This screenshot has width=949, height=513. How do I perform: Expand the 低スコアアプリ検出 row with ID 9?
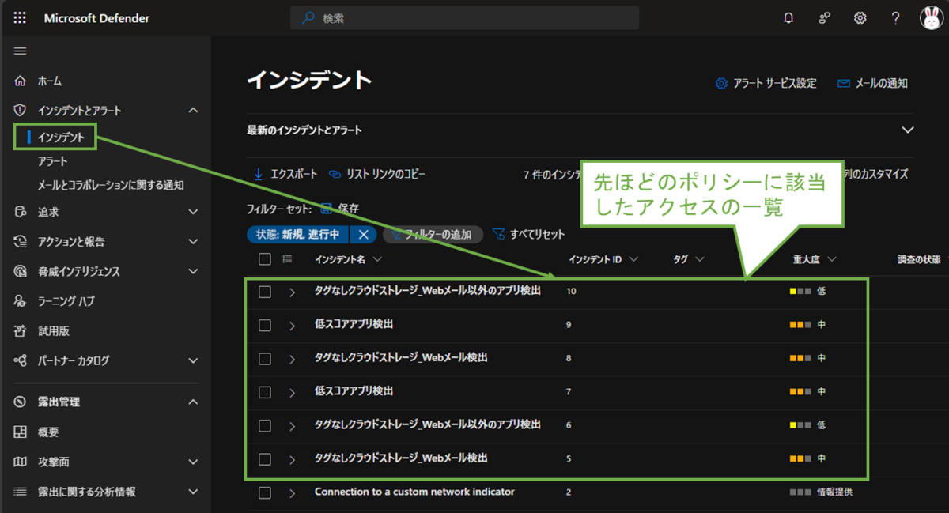coord(292,326)
